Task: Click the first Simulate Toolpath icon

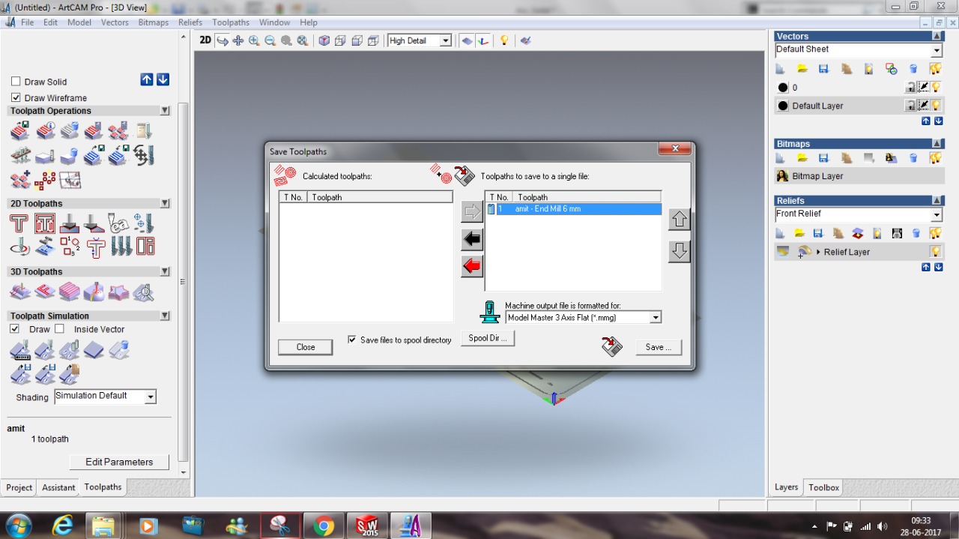Action: tap(19, 349)
